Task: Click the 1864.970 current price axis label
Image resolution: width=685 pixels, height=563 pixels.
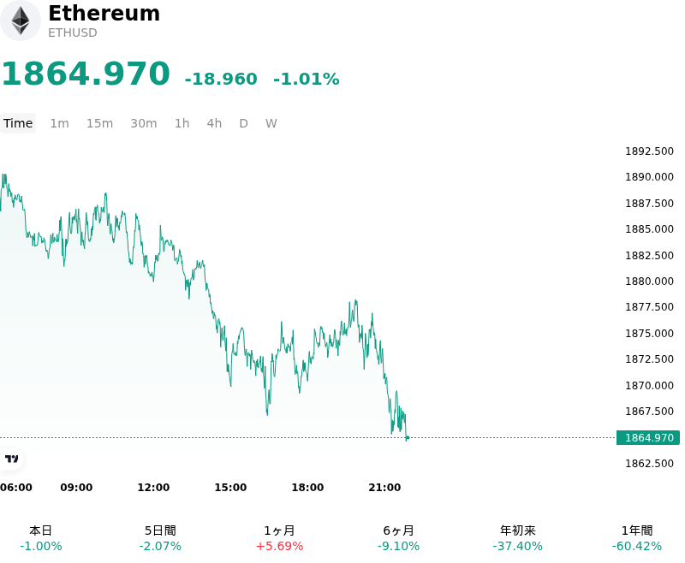Action: tap(648, 438)
